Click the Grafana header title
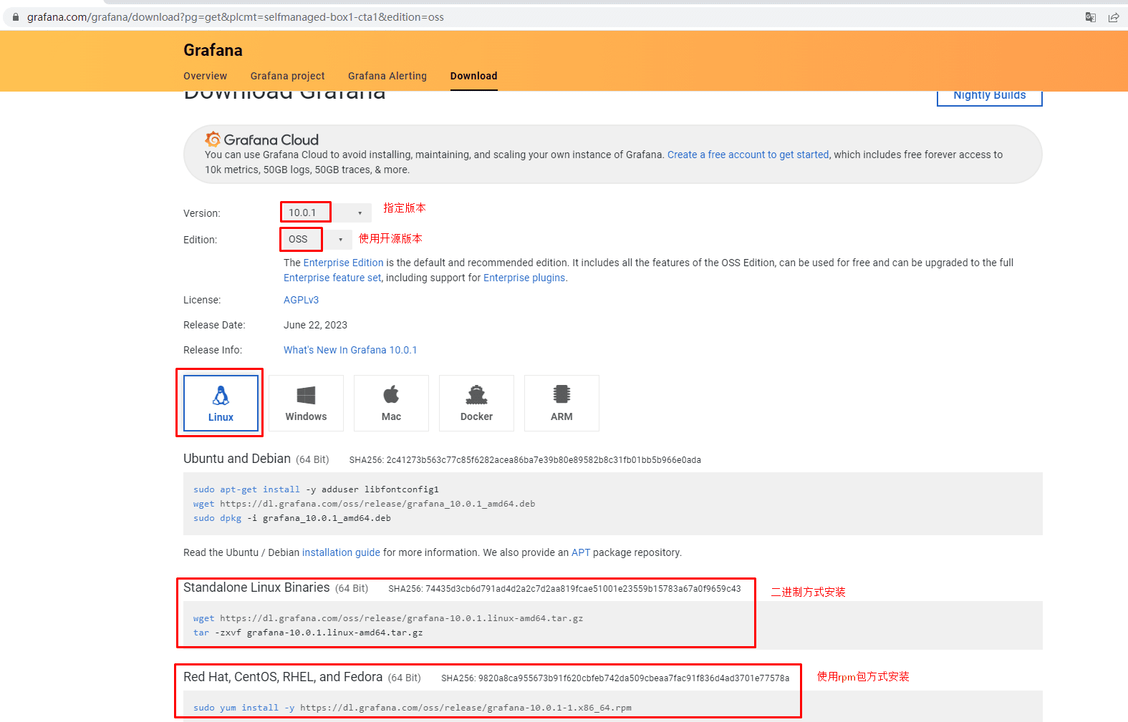Viewport: 1128px width, 722px height. click(x=213, y=50)
